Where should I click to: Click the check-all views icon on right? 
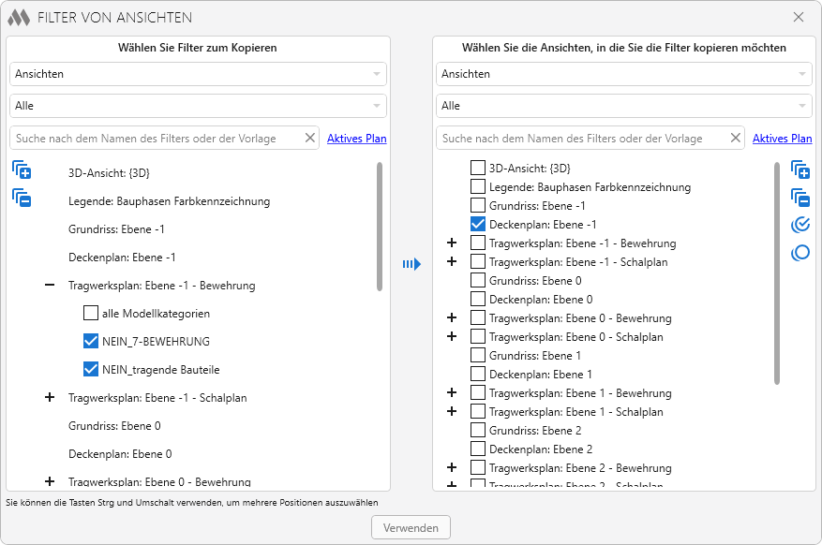coord(800,225)
